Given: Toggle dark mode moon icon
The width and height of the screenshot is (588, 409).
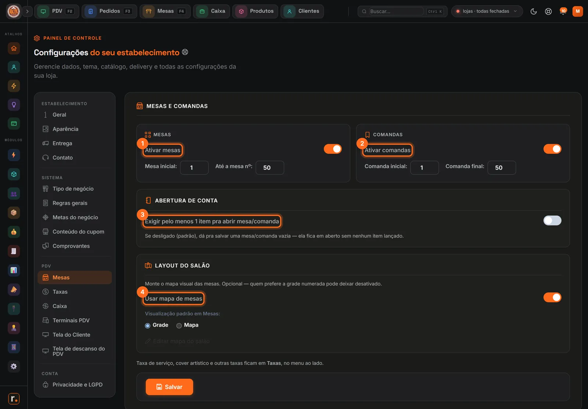Looking at the screenshot, I should pos(534,11).
